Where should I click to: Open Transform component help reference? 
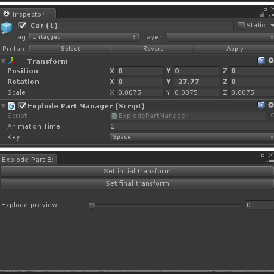click(261, 61)
